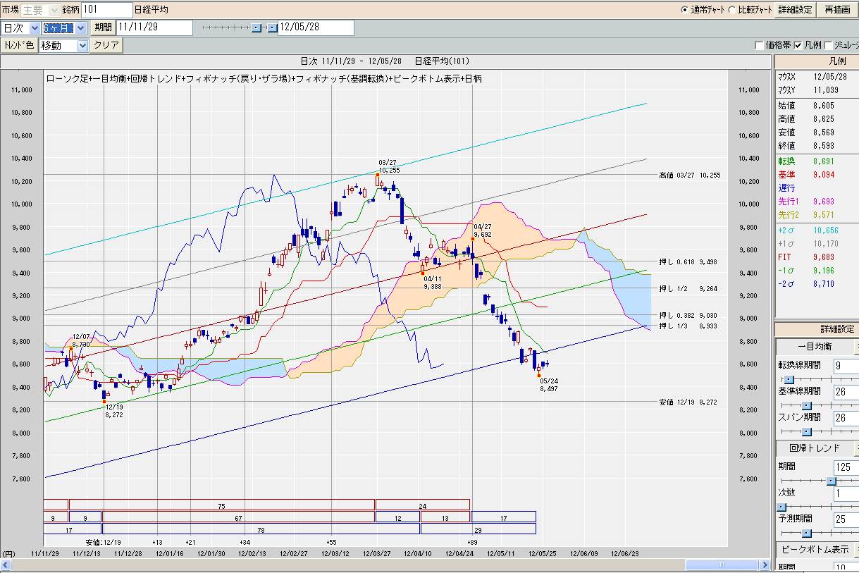Click the 04/27 9,692 peak marker label
The height and width of the screenshot is (573, 859).
coord(483,230)
